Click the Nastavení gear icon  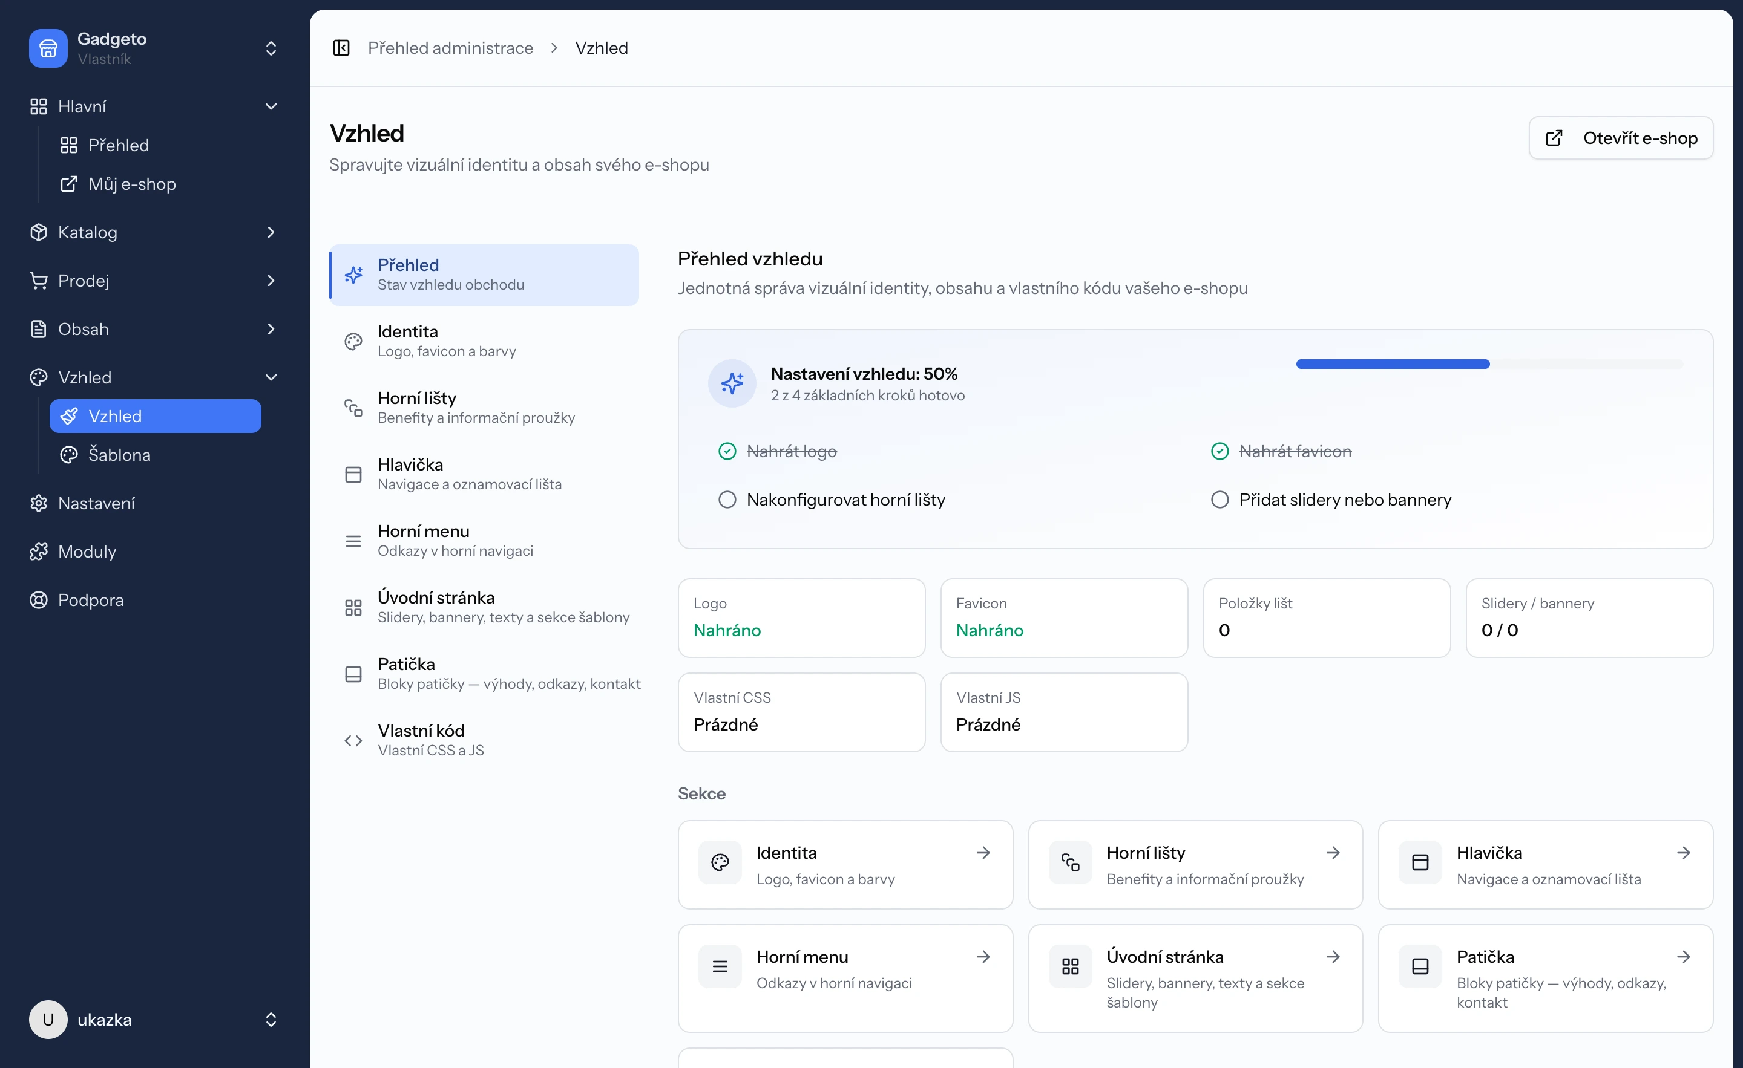pyautogui.click(x=38, y=503)
